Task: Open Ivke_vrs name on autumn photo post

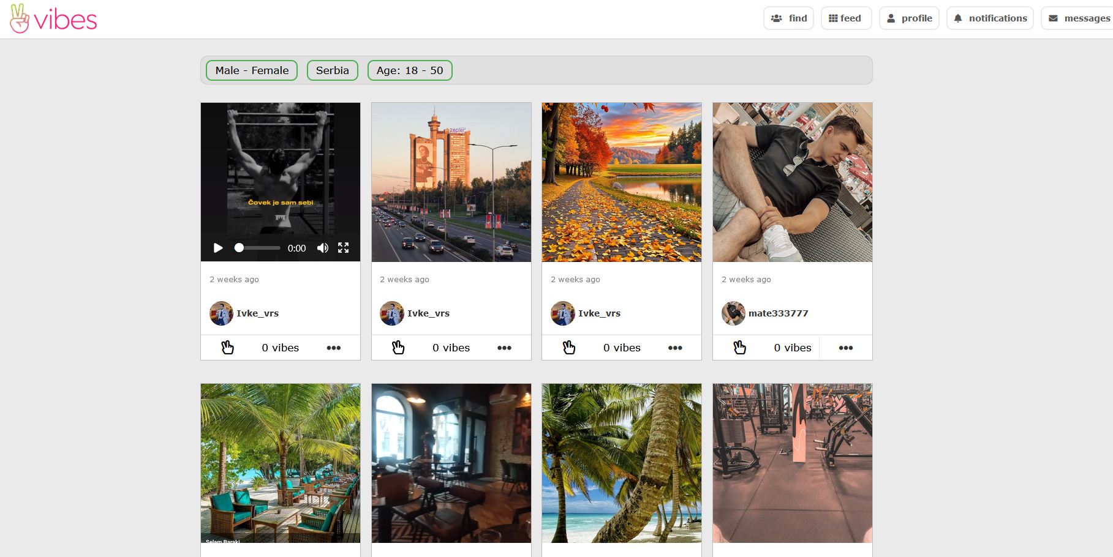Action: pyautogui.click(x=600, y=313)
